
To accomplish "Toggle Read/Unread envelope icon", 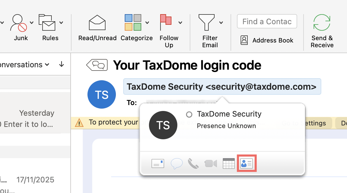I will coord(97,23).
